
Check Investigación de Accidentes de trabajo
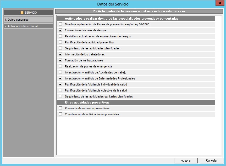pyautogui.click(x=60, y=72)
